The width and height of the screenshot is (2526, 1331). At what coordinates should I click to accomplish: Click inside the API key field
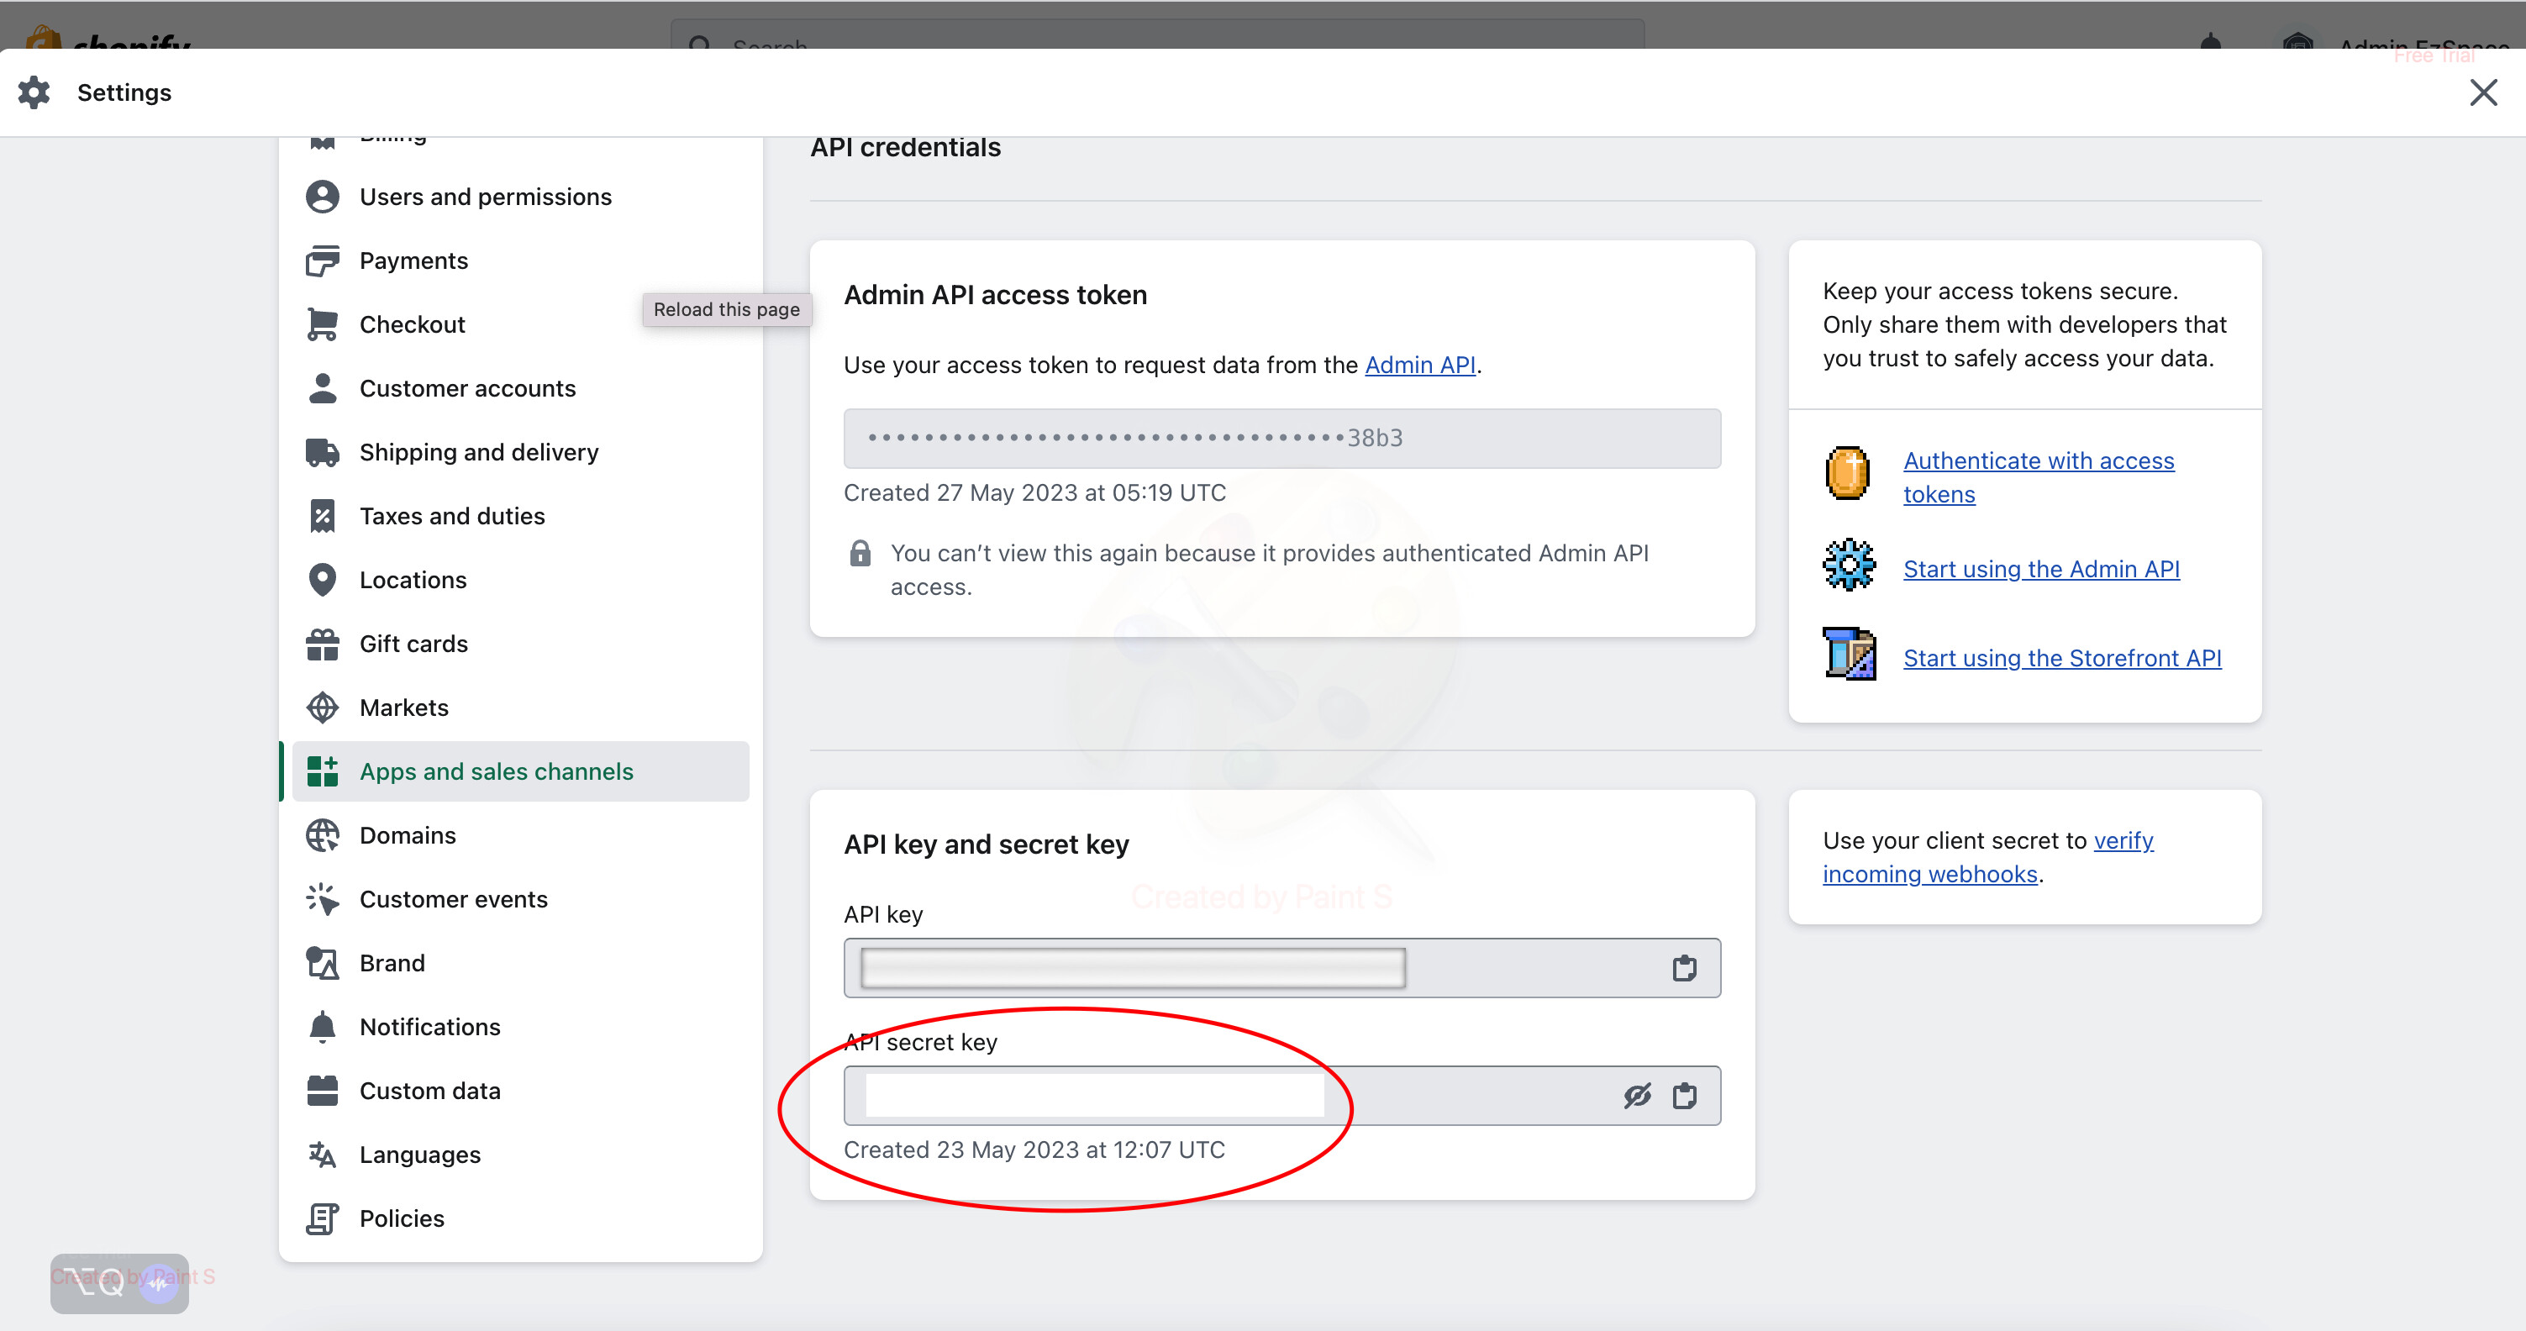pos(1133,968)
